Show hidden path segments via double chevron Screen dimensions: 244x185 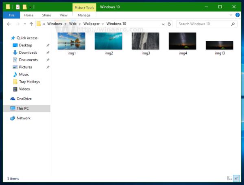tap(44, 24)
